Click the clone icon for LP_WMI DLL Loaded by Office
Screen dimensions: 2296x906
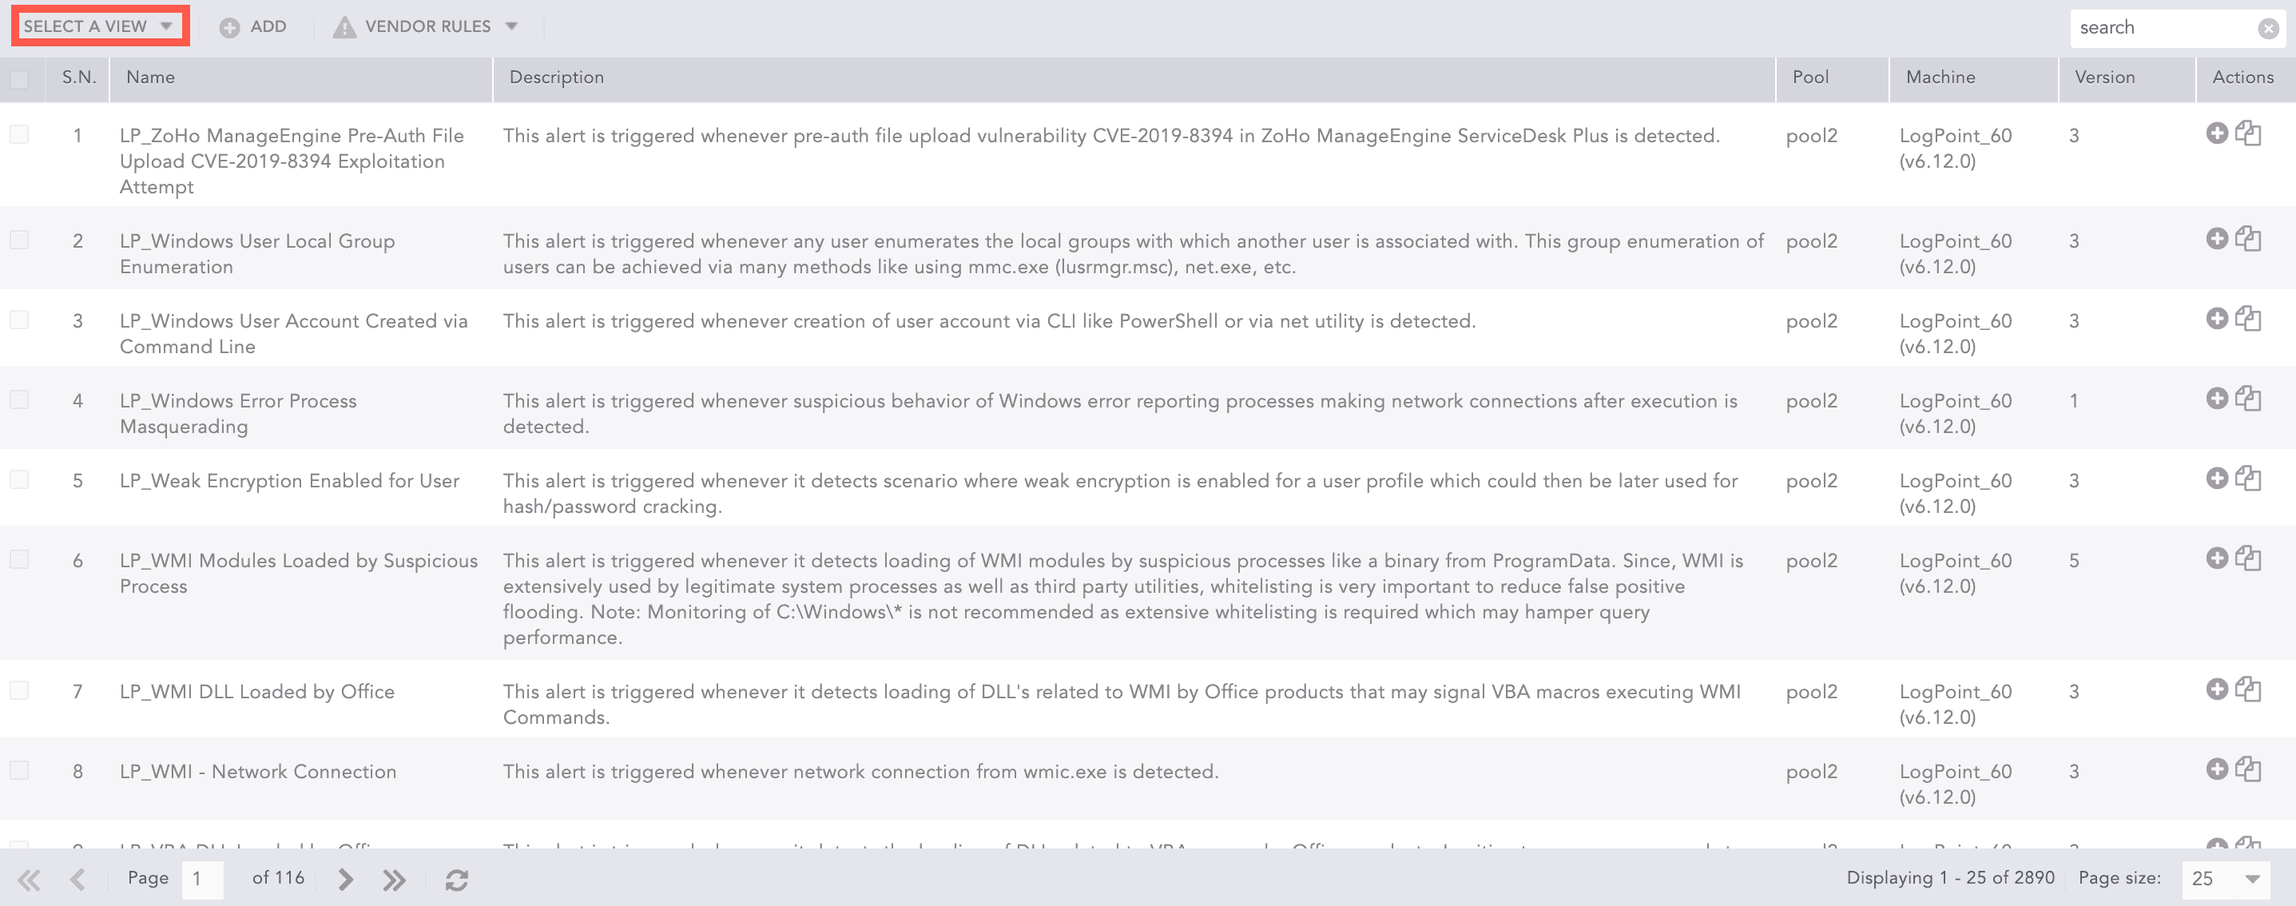click(2248, 689)
